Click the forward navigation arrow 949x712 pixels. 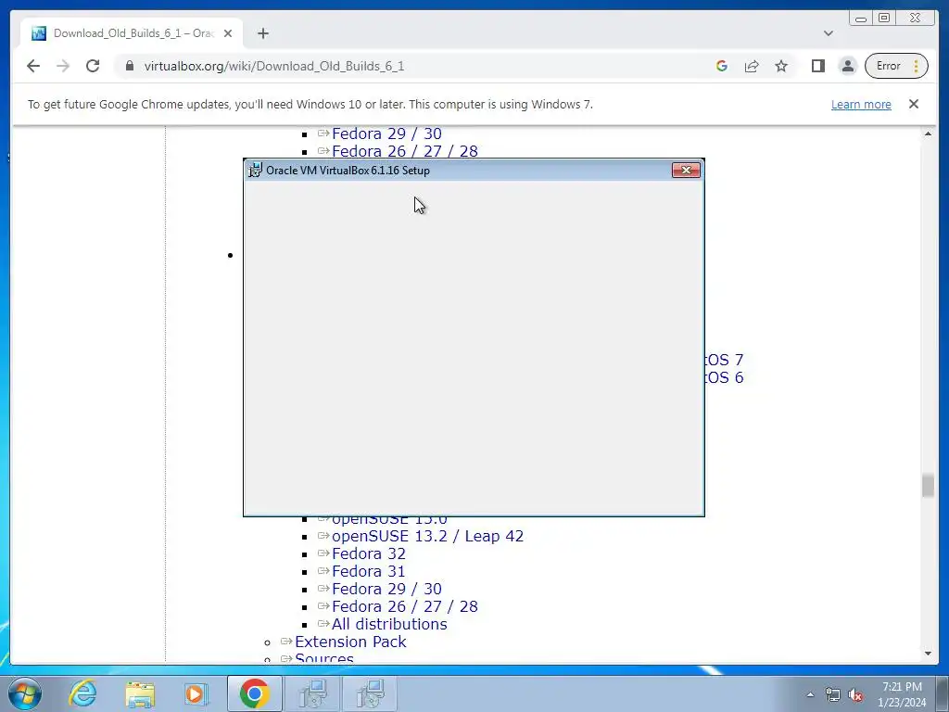click(63, 66)
